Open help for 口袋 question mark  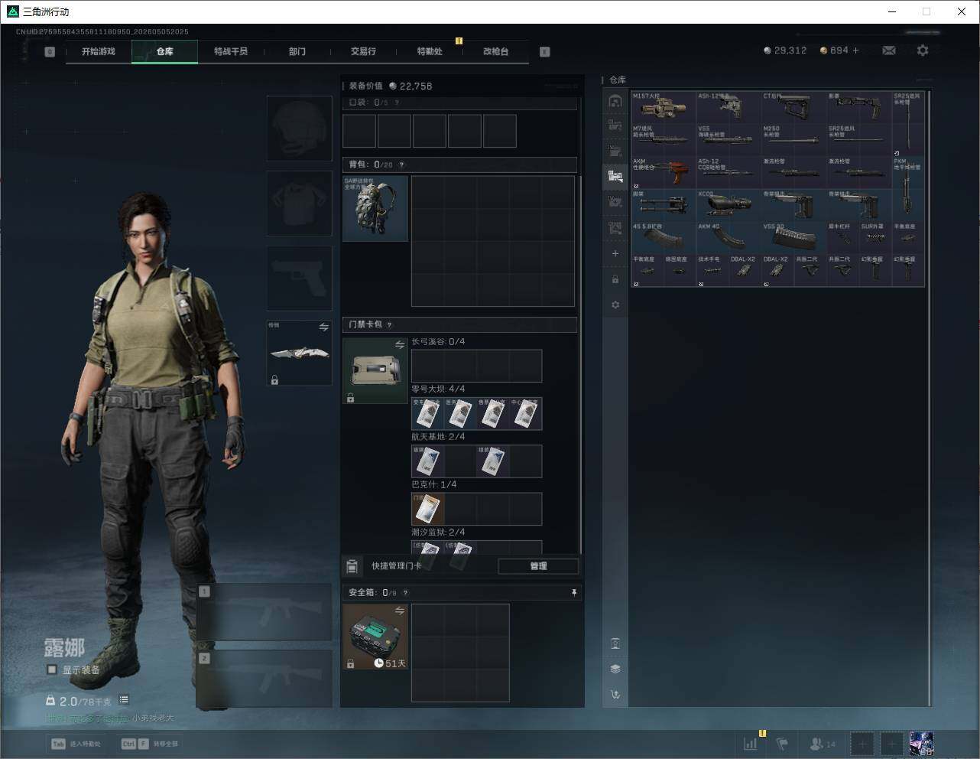397,103
